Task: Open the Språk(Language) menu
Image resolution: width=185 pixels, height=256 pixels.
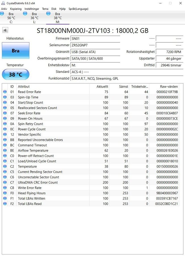Action: coord(79,9)
